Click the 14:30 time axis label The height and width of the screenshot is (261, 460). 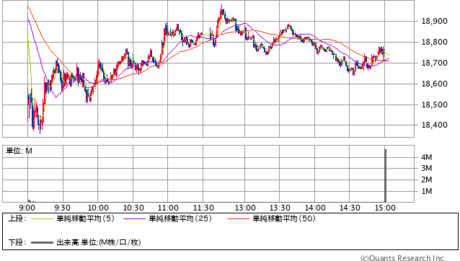[x=350, y=208]
